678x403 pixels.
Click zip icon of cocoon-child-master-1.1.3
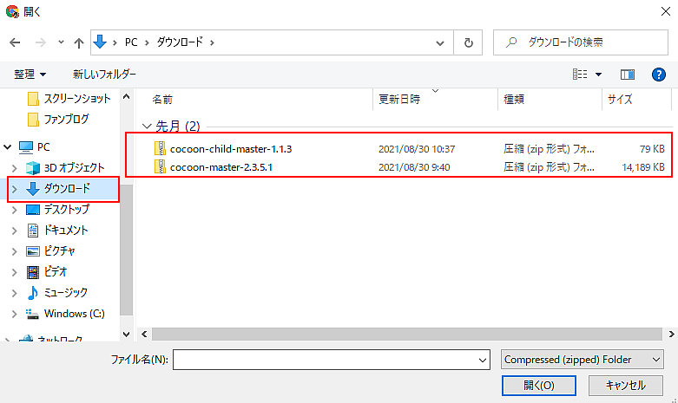(160, 148)
